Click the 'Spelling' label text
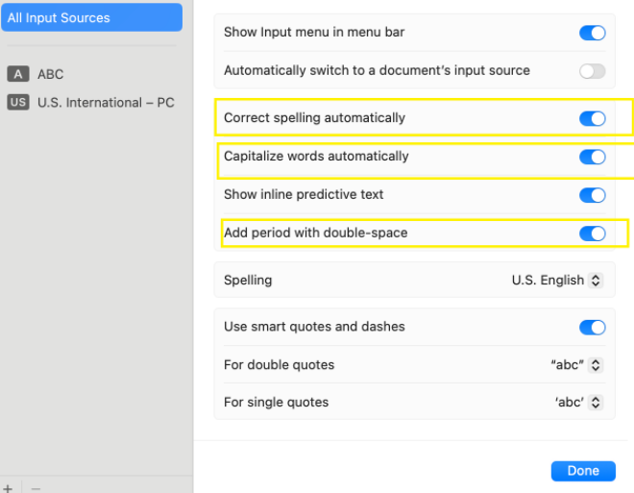 (248, 280)
